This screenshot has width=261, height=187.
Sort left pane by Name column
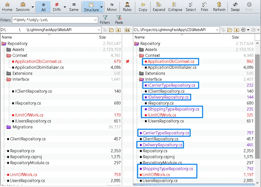[49, 37]
